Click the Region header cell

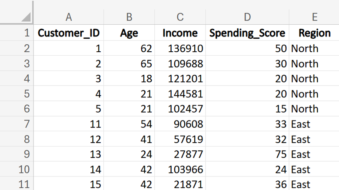(314, 33)
